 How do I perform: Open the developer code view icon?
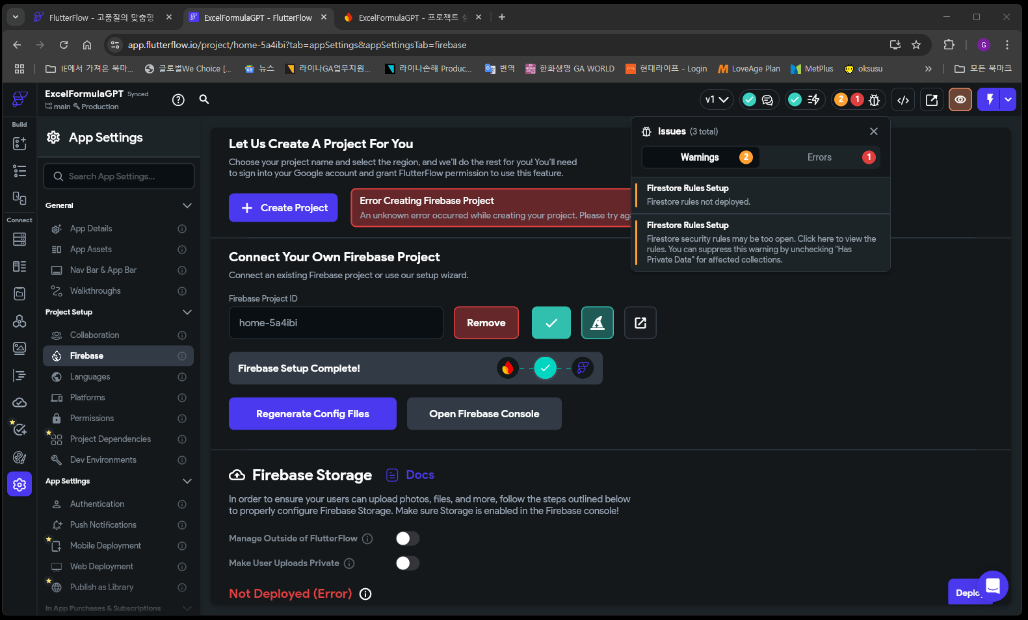pyautogui.click(x=903, y=99)
